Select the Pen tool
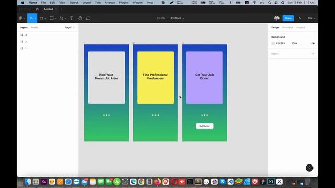The image size is (335, 188). [x=62, y=18]
